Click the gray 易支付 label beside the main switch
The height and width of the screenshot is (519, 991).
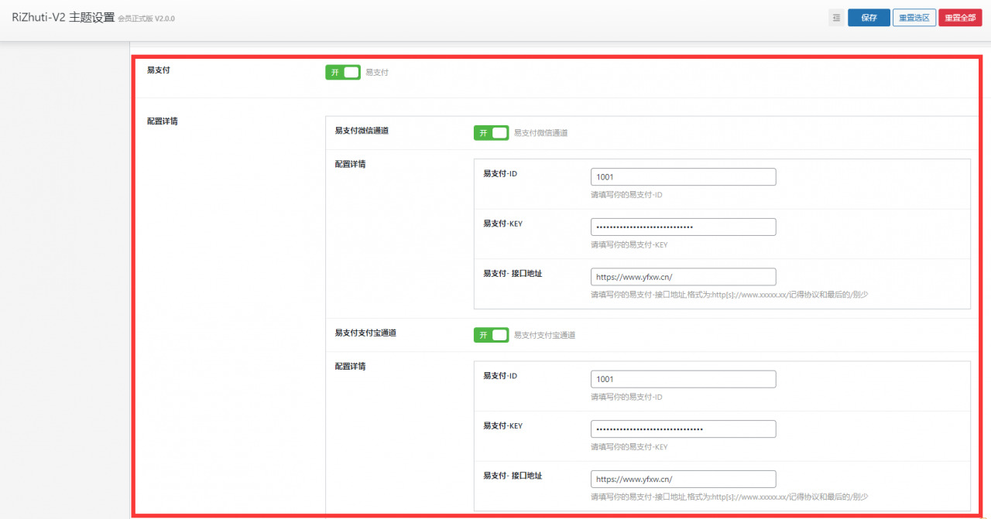(x=377, y=73)
